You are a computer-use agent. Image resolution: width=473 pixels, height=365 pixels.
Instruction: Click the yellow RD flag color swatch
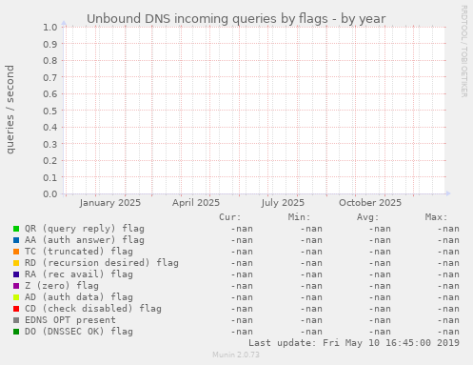pos(16,263)
